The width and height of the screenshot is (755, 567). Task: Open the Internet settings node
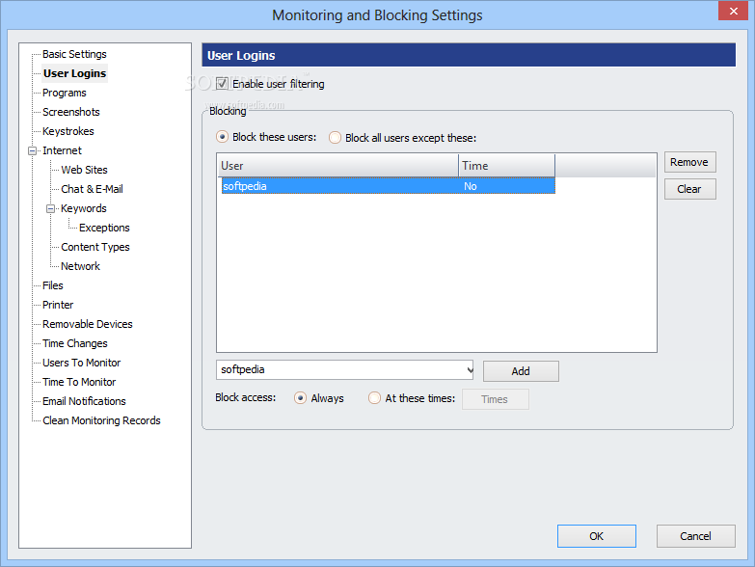(62, 150)
